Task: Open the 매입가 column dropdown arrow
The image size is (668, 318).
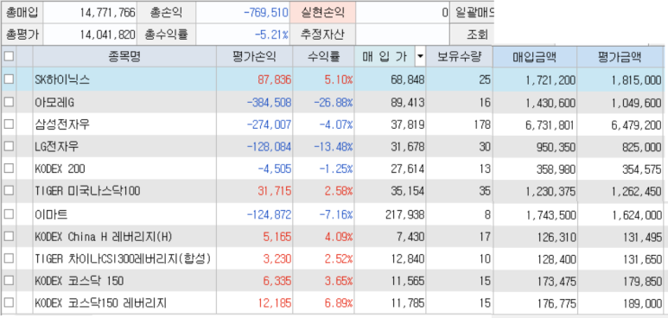Action: [x=420, y=56]
